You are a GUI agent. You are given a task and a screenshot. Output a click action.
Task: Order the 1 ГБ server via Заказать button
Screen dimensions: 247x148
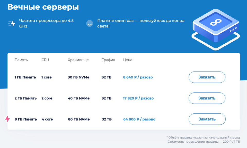pyautogui.click(x=207, y=77)
